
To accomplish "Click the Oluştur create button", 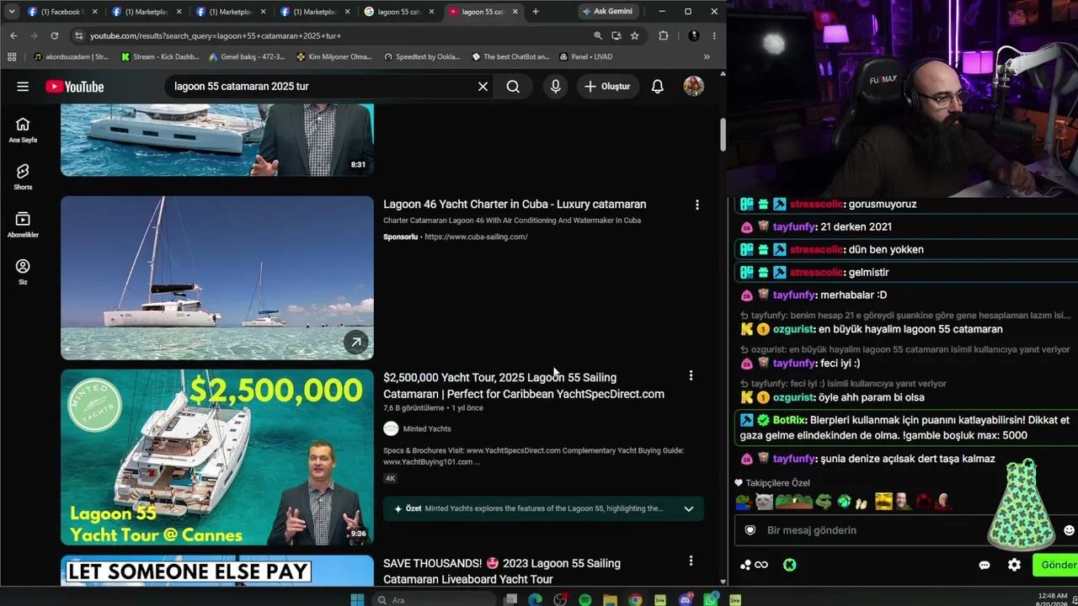I will click(607, 87).
